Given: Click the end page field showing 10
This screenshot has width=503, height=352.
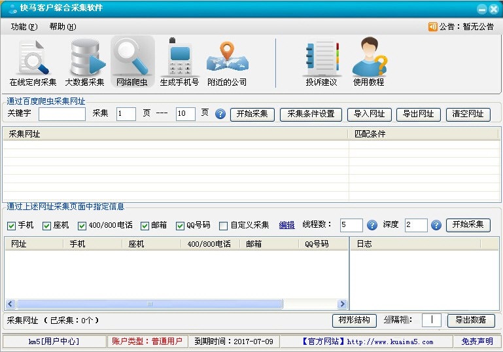Looking at the screenshot, I should (x=185, y=114).
